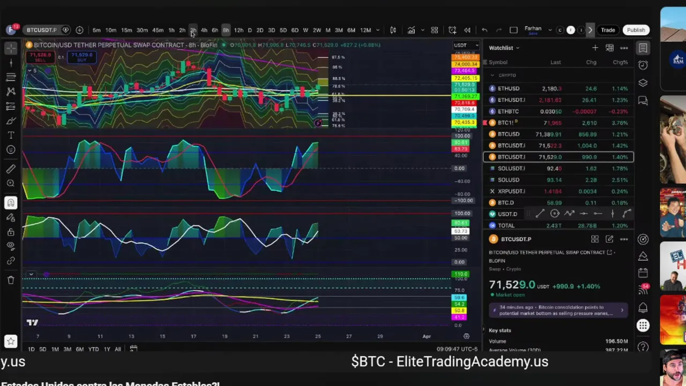Image resolution: width=686 pixels, height=386 pixels.
Task: Open the watchlist three-dot settings menu
Action: click(624, 48)
